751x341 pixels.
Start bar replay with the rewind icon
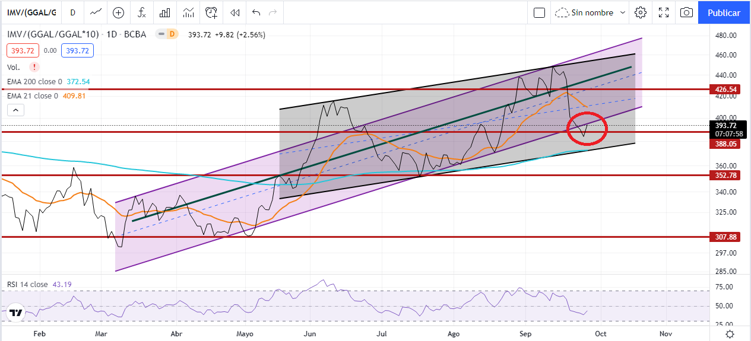click(235, 12)
